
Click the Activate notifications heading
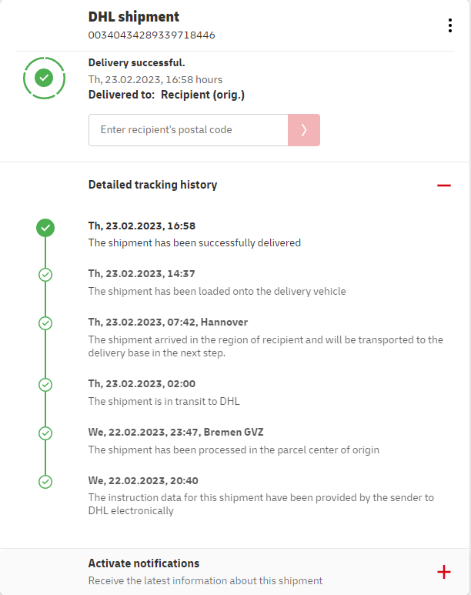144,563
